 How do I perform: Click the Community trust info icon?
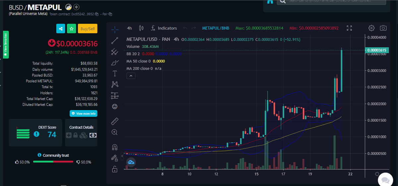[x=39, y=155]
